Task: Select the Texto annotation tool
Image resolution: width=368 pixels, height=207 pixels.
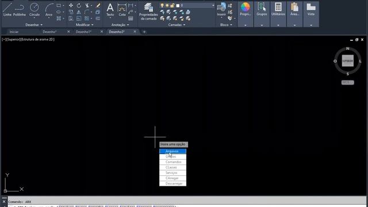Action: pos(110,10)
